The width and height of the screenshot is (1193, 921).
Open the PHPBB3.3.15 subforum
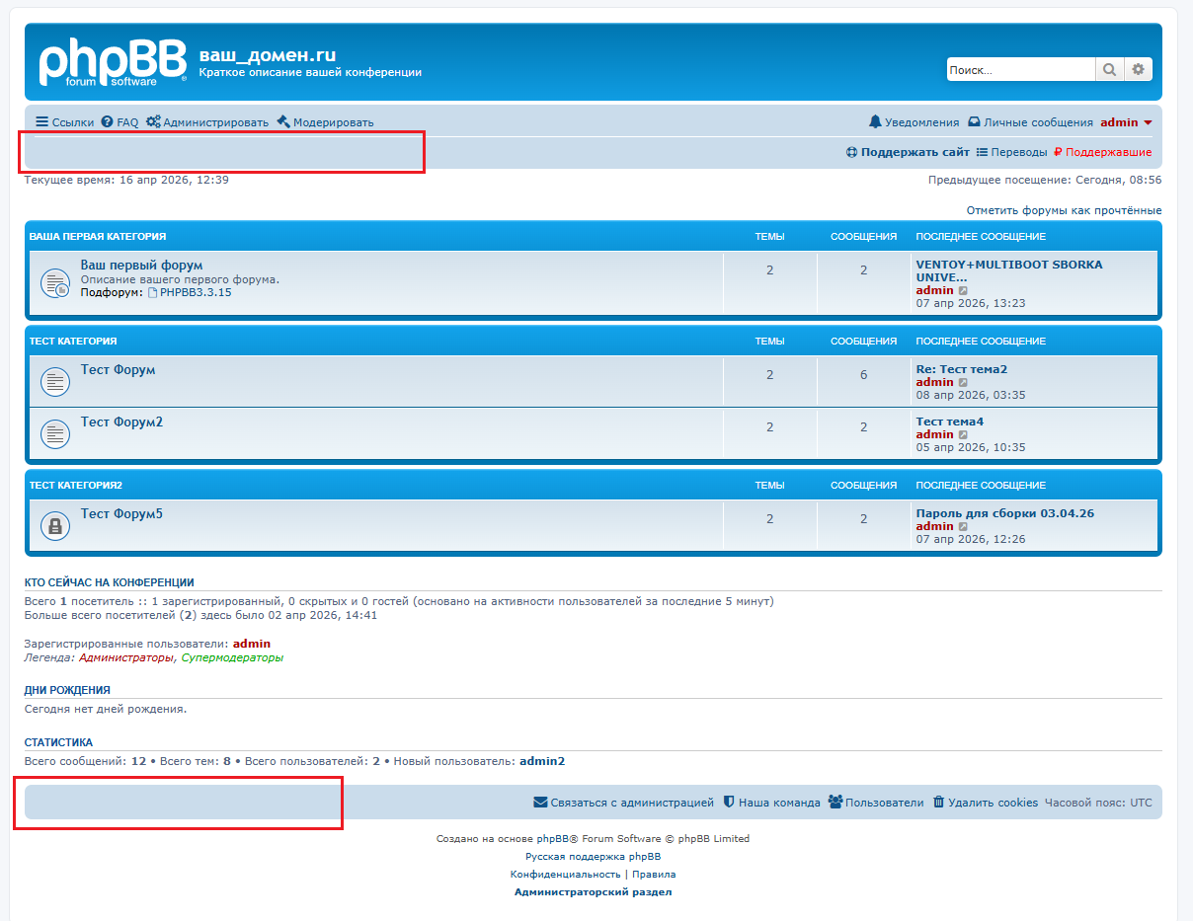195,292
